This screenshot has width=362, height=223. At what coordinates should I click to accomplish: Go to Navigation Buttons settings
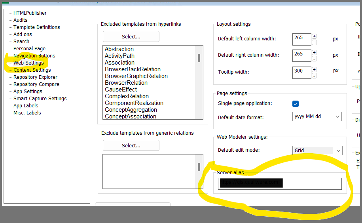pyautogui.click(x=34, y=56)
